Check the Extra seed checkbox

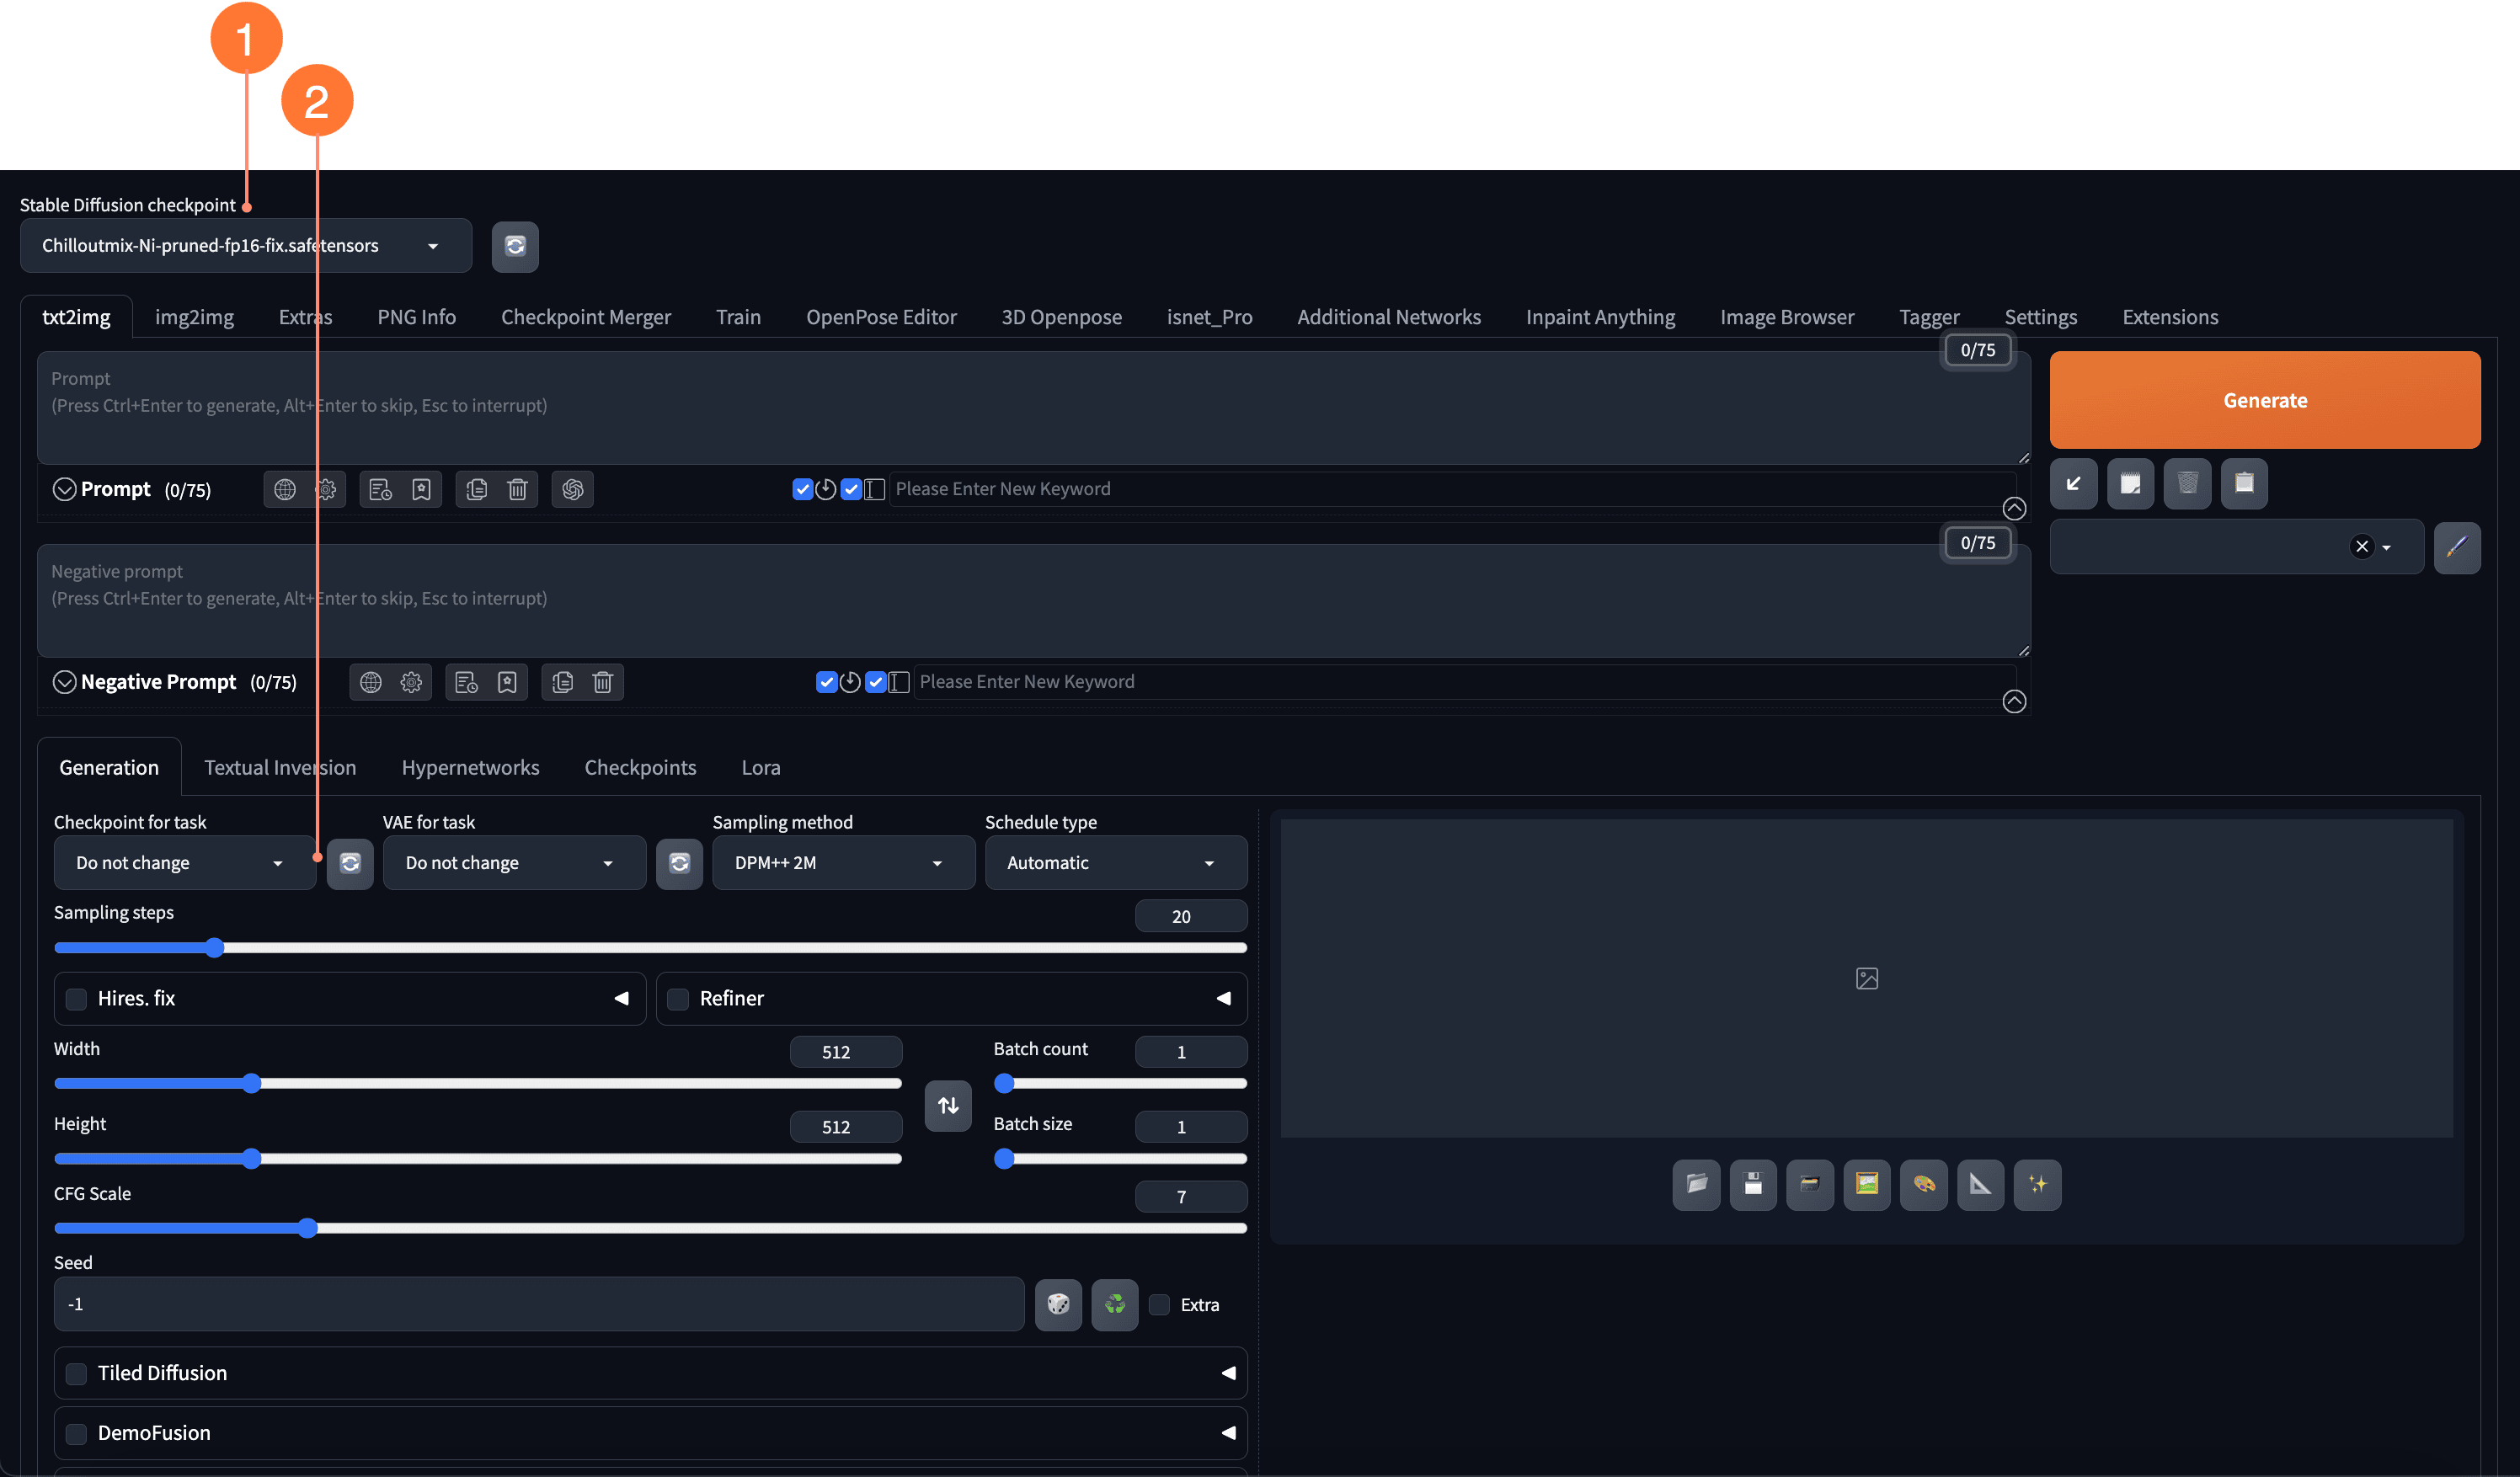(x=1159, y=1305)
